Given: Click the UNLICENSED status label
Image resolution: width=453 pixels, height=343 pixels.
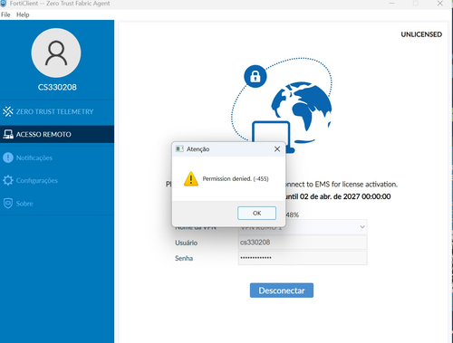Looking at the screenshot, I should tap(421, 34).
